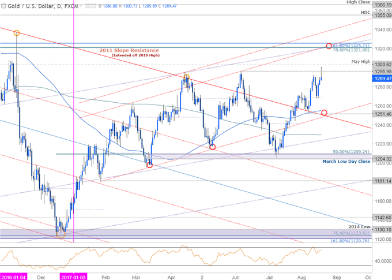Click the 1142.65 price label
The height and width of the screenshot is (280, 392).
(382, 218)
